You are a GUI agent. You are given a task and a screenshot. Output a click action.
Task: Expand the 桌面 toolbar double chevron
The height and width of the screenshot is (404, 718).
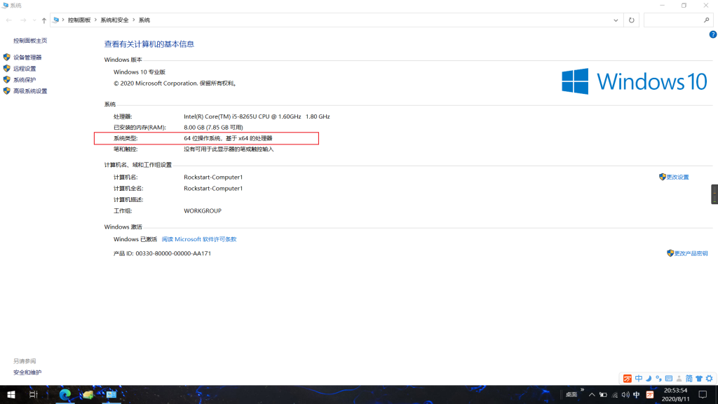pyautogui.click(x=582, y=390)
